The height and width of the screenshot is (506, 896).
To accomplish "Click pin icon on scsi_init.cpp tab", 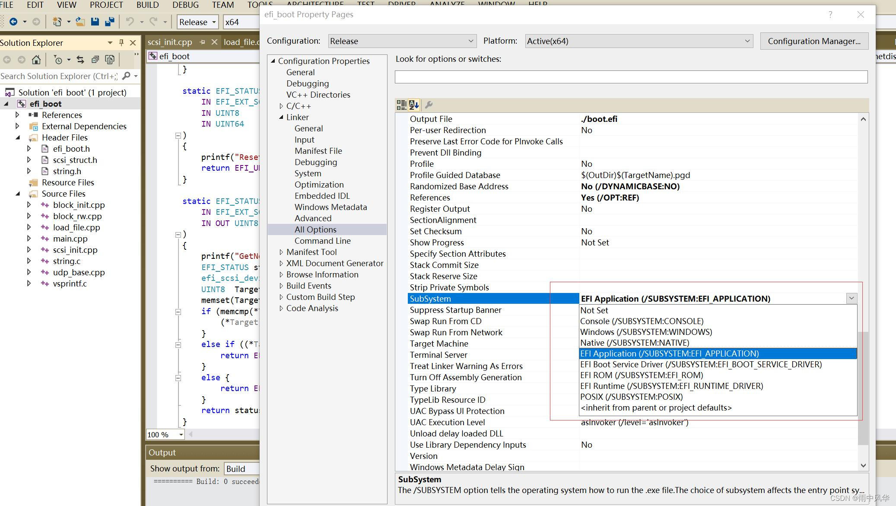I will click(202, 42).
